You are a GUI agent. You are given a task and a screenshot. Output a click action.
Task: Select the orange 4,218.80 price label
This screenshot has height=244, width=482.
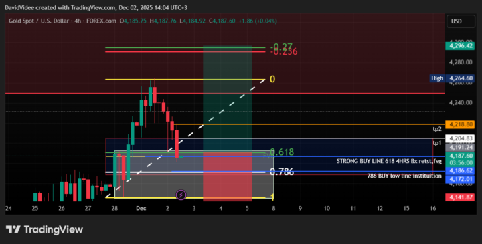pyautogui.click(x=460, y=124)
